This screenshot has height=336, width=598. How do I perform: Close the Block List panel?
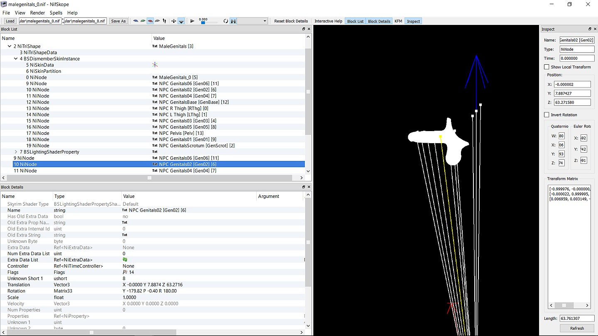pyautogui.click(x=309, y=29)
